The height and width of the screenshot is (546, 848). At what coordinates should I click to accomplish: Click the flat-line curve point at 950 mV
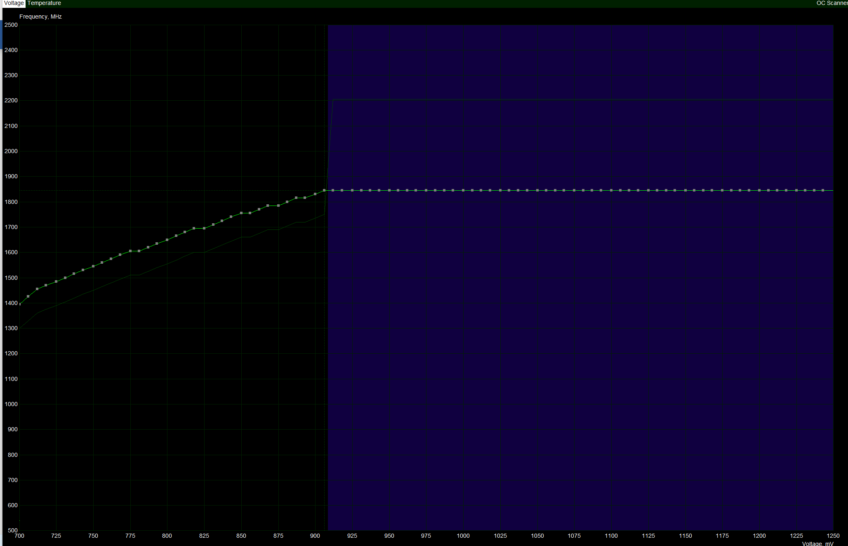(389, 190)
